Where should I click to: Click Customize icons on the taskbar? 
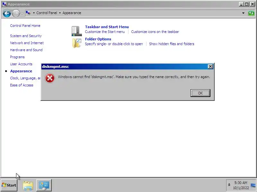(155, 32)
